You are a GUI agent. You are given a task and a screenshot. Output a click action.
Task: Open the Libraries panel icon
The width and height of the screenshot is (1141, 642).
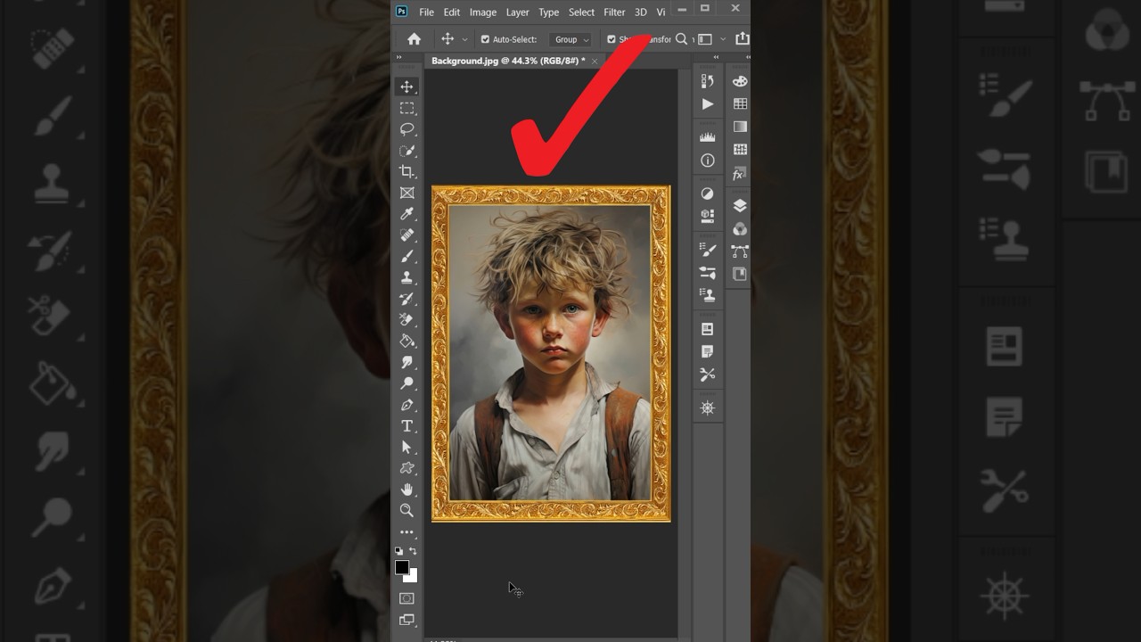click(708, 216)
